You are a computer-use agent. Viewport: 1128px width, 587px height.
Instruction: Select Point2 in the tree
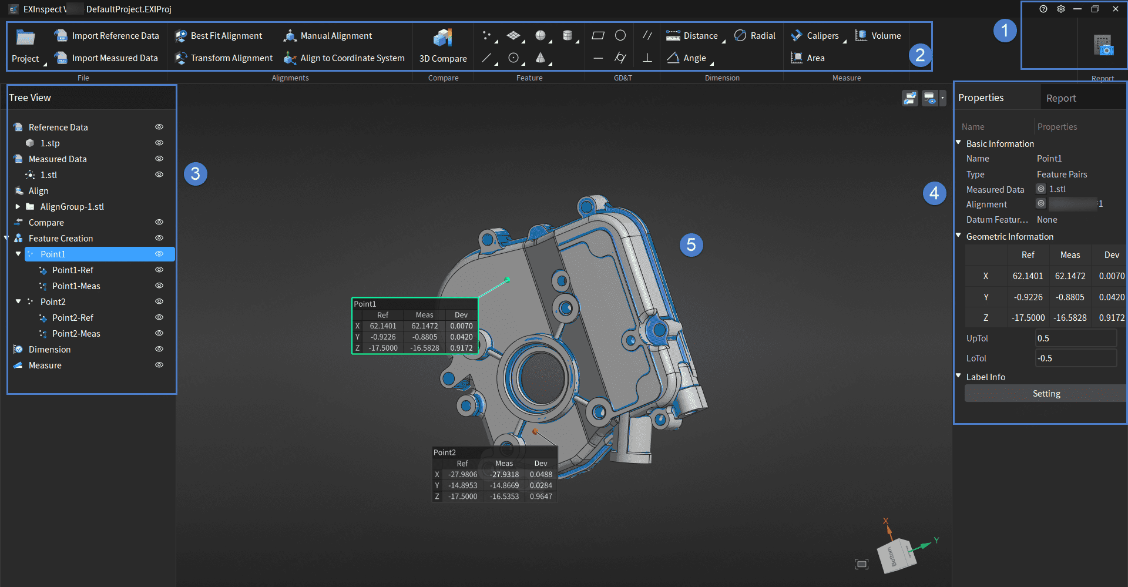point(53,301)
